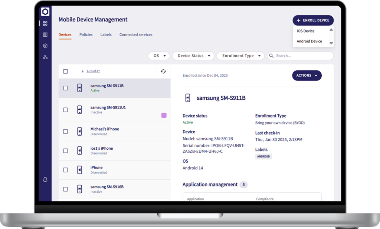The image size is (380, 229).
Task: Choose Android Device from enroll menu
Action: pos(309,41)
